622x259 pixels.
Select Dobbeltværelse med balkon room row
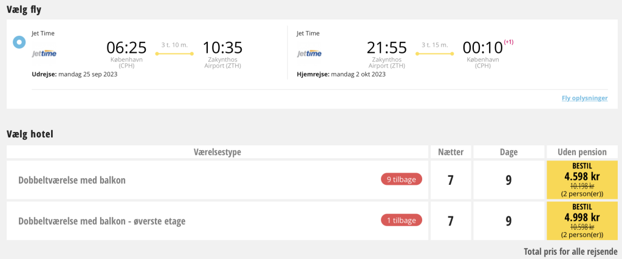[217, 180]
